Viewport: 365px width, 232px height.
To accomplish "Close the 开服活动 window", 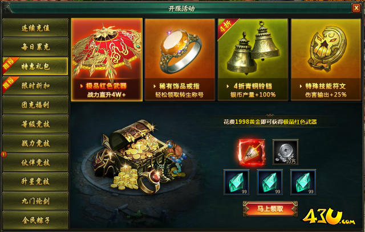I will click(356, 9).
